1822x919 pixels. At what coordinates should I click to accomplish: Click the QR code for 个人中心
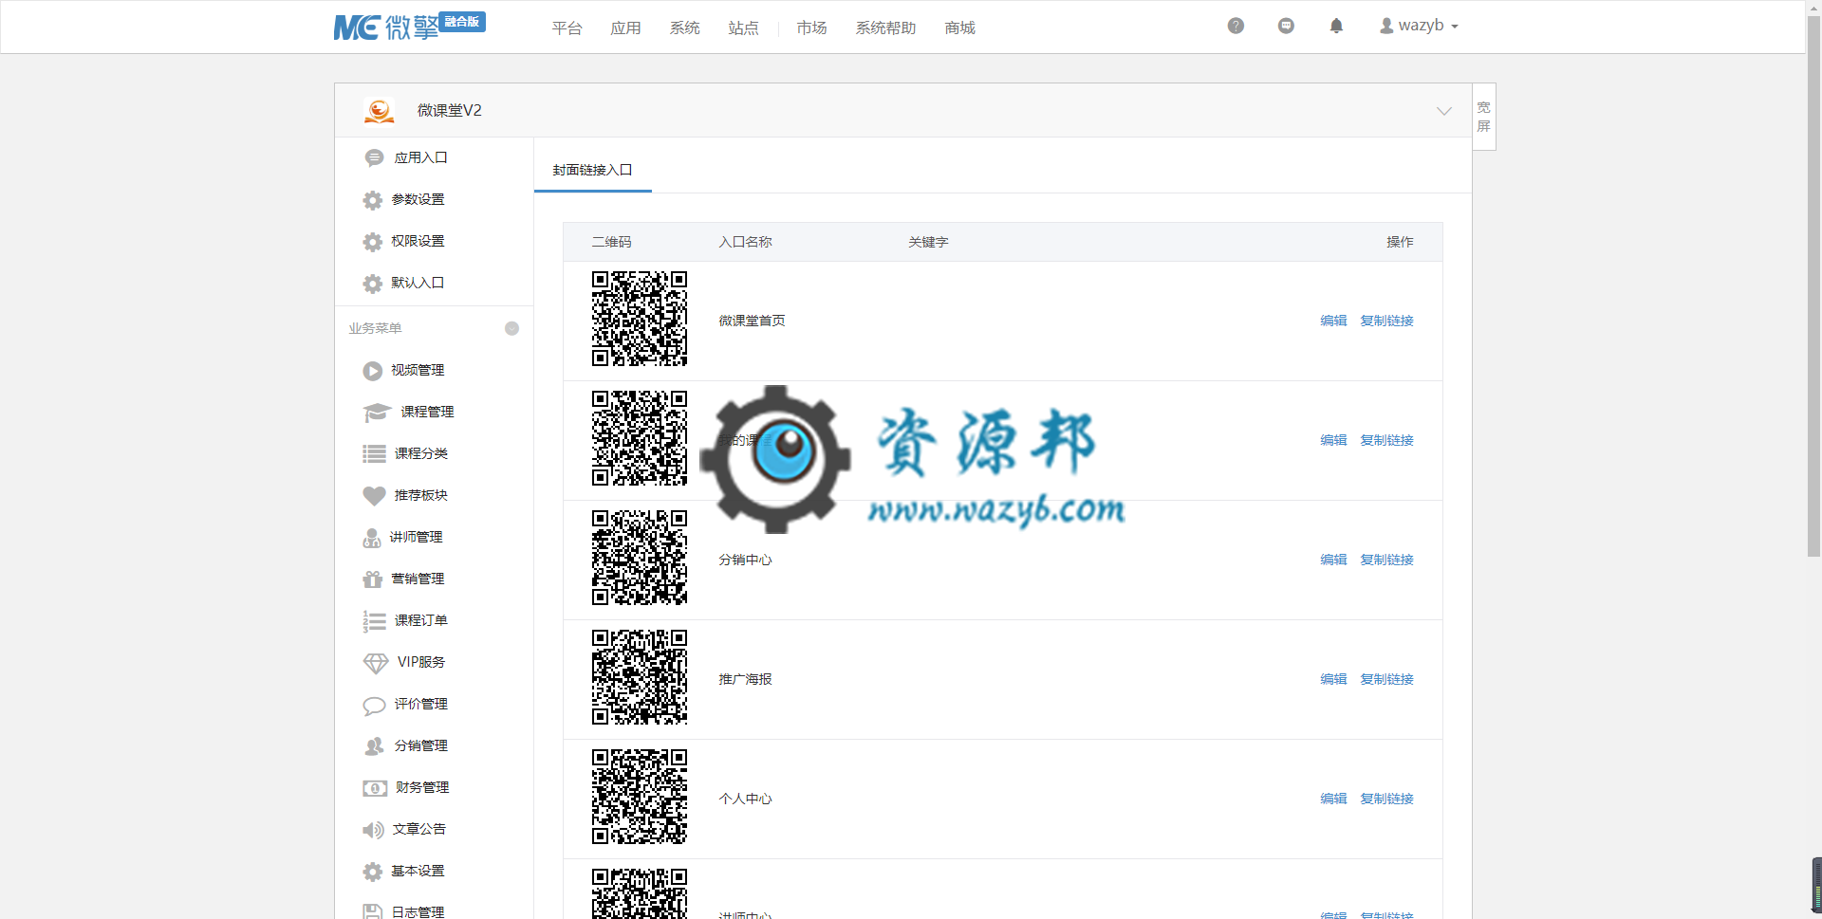(x=640, y=797)
